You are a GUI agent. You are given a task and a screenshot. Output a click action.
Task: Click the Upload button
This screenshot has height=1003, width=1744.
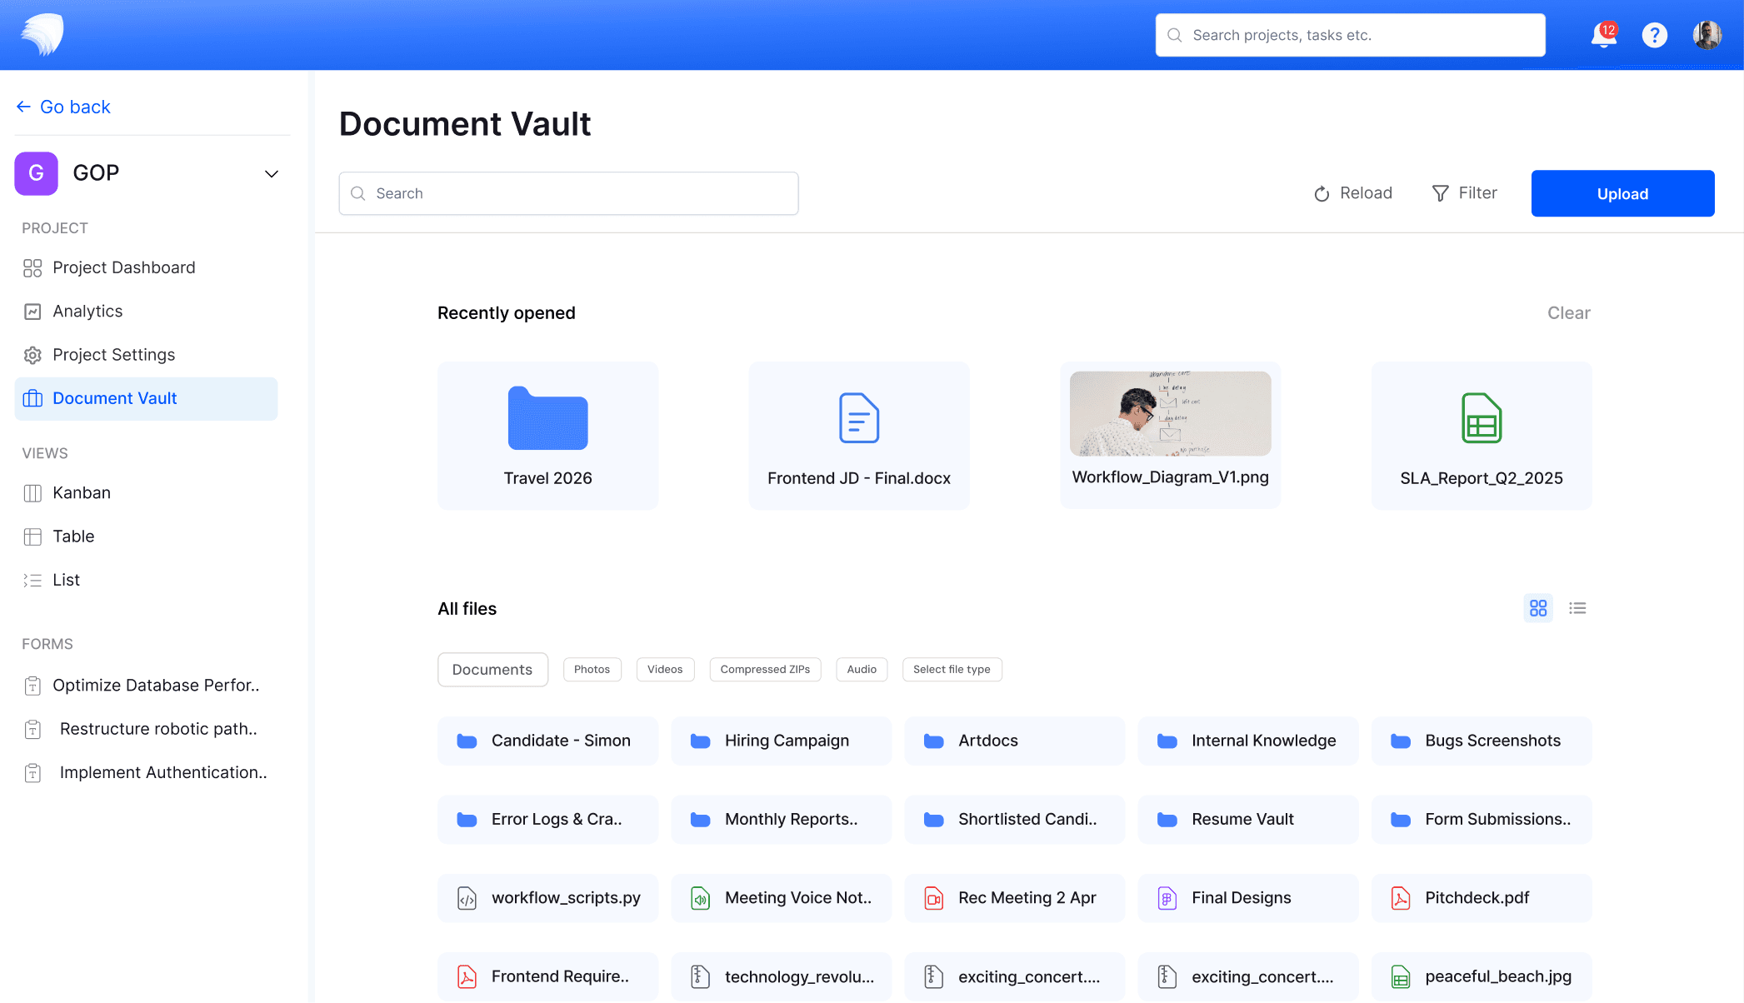(x=1622, y=193)
